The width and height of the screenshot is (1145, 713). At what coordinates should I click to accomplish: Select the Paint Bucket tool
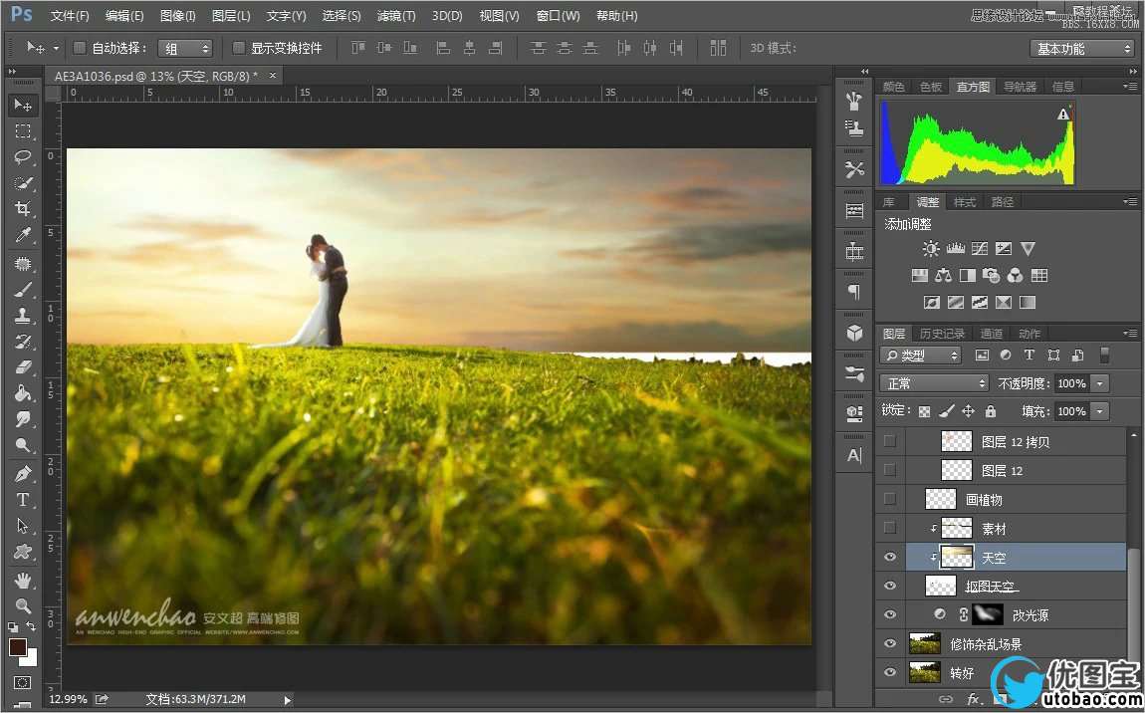point(23,393)
